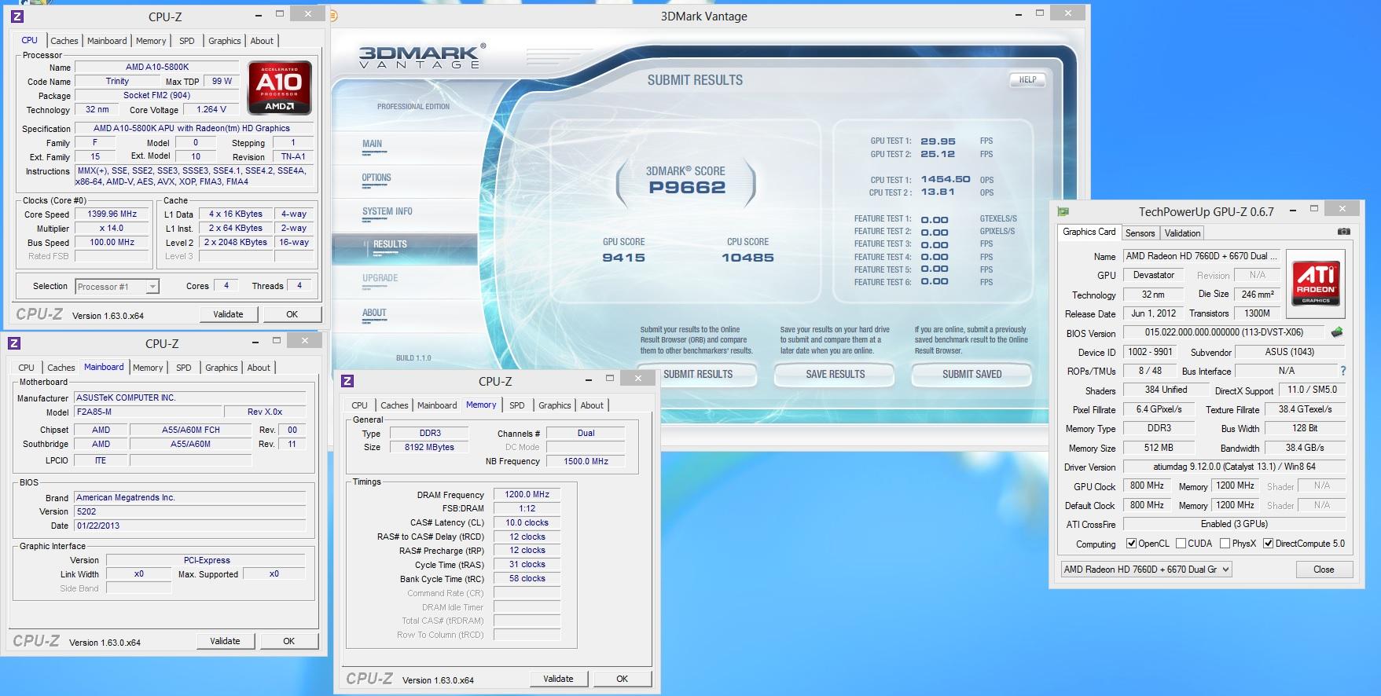Maximize the 3DMark Vantage window
The width and height of the screenshot is (1381, 696).
coord(1039,13)
